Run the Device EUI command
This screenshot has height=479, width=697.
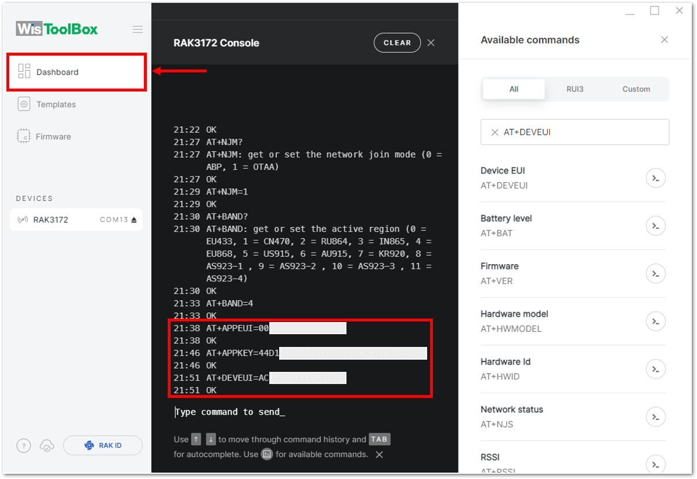click(x=655, y=178)
